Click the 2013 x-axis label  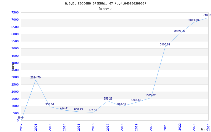[50, 127]
